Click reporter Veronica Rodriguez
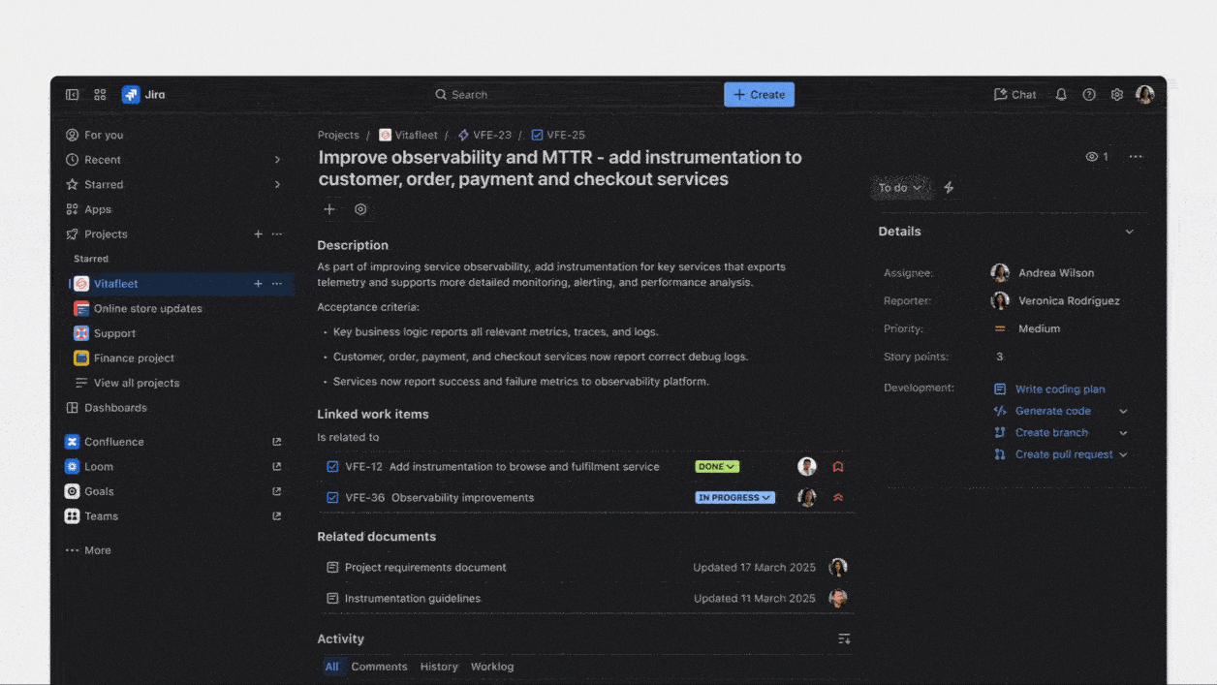This screenshot has height=685, width=1217. tap(1055, 301)
